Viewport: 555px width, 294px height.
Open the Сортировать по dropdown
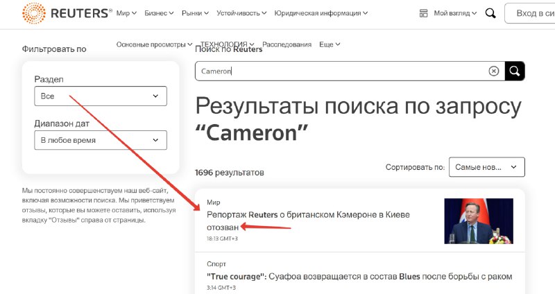click(487, 167)
